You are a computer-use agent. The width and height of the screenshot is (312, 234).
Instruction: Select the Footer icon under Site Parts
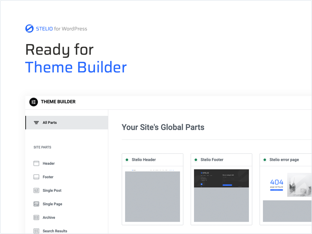[x=36, y=177]
